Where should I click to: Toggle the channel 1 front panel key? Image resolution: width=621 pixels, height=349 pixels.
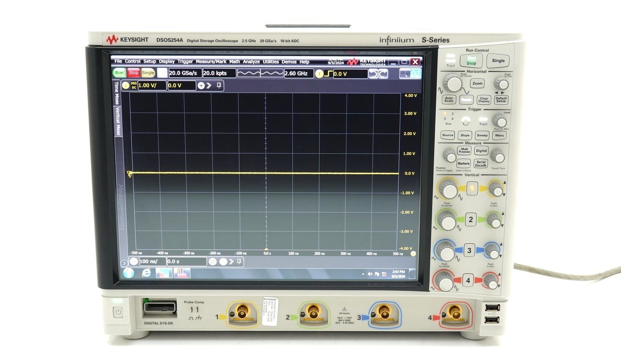pos(472,189)
